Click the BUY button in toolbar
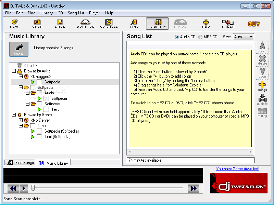The width and height of the screenshot is (274, 205). [254, 24]
